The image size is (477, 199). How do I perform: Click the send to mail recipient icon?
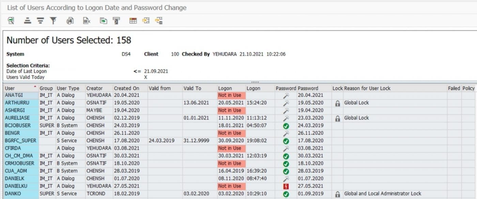pyautogui.click(x=117, y=21)
